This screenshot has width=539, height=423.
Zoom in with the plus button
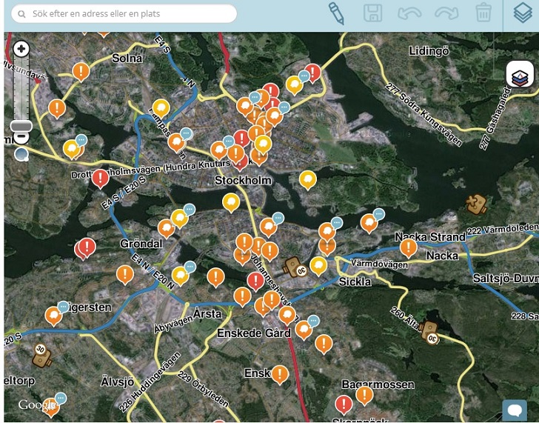21,50
